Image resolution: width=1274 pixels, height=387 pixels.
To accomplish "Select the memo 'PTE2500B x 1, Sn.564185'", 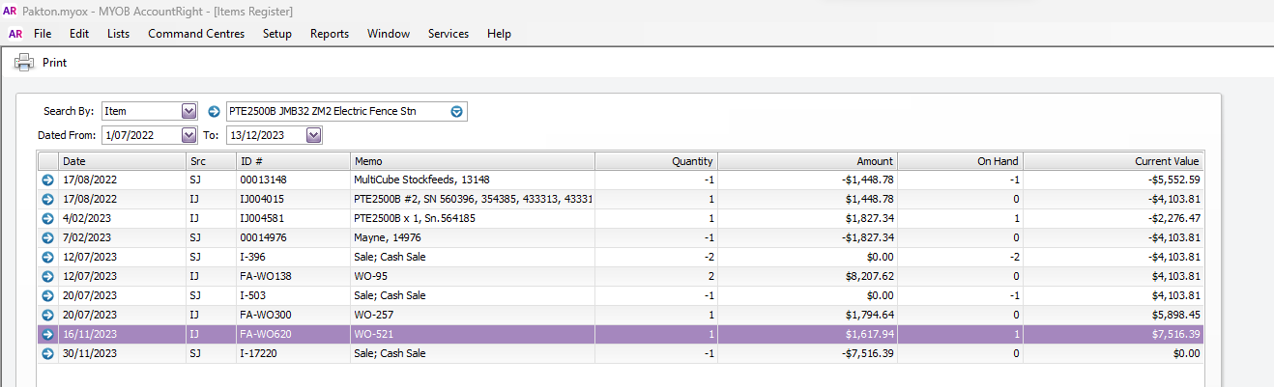I will pyautogui.click(x=414, y=218).
